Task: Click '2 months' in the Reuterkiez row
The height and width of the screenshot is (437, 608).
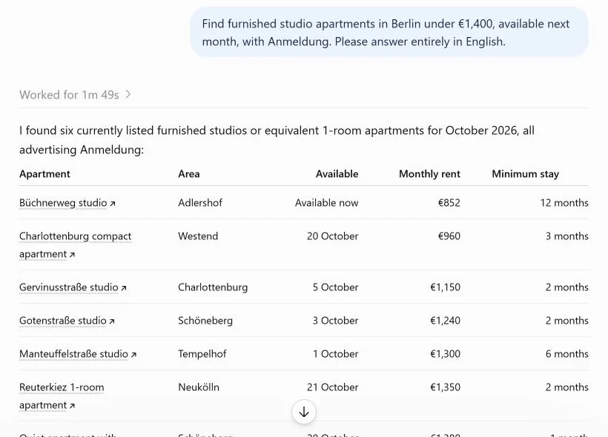Action: tap(567, 387)
